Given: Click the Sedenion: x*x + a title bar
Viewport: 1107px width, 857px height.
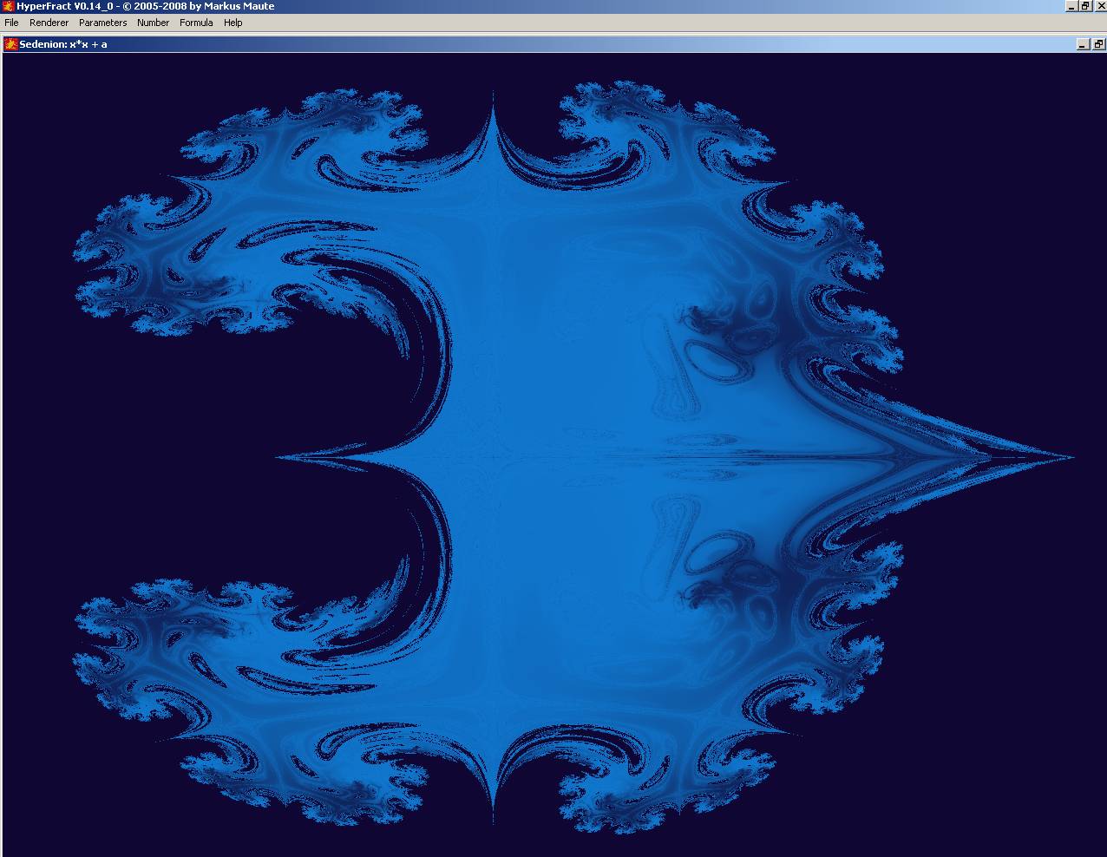Looking at the screenshot, I should pos(521,44).
